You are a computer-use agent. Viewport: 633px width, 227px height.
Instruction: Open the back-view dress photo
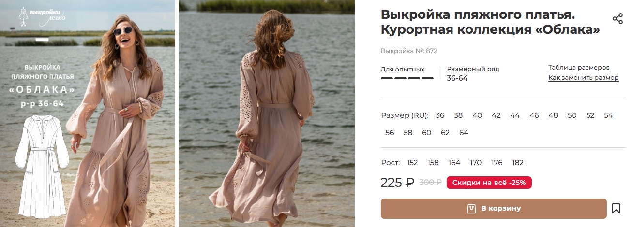pos(267,113)
